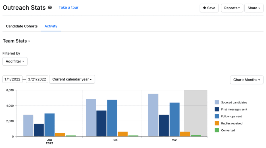266x148 pixels.
Task: Click the Sourced candidates legend label
Action: (234, 102)
